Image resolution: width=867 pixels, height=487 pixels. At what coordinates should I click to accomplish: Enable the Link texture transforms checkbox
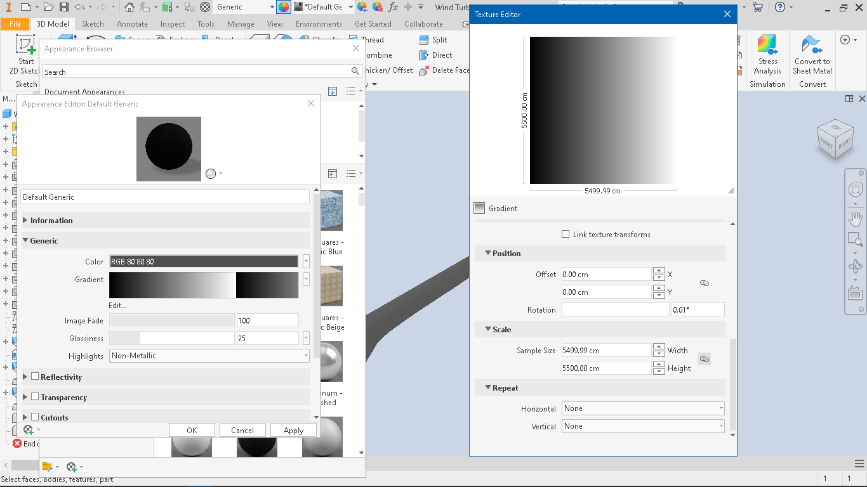(x=566, y=234)
